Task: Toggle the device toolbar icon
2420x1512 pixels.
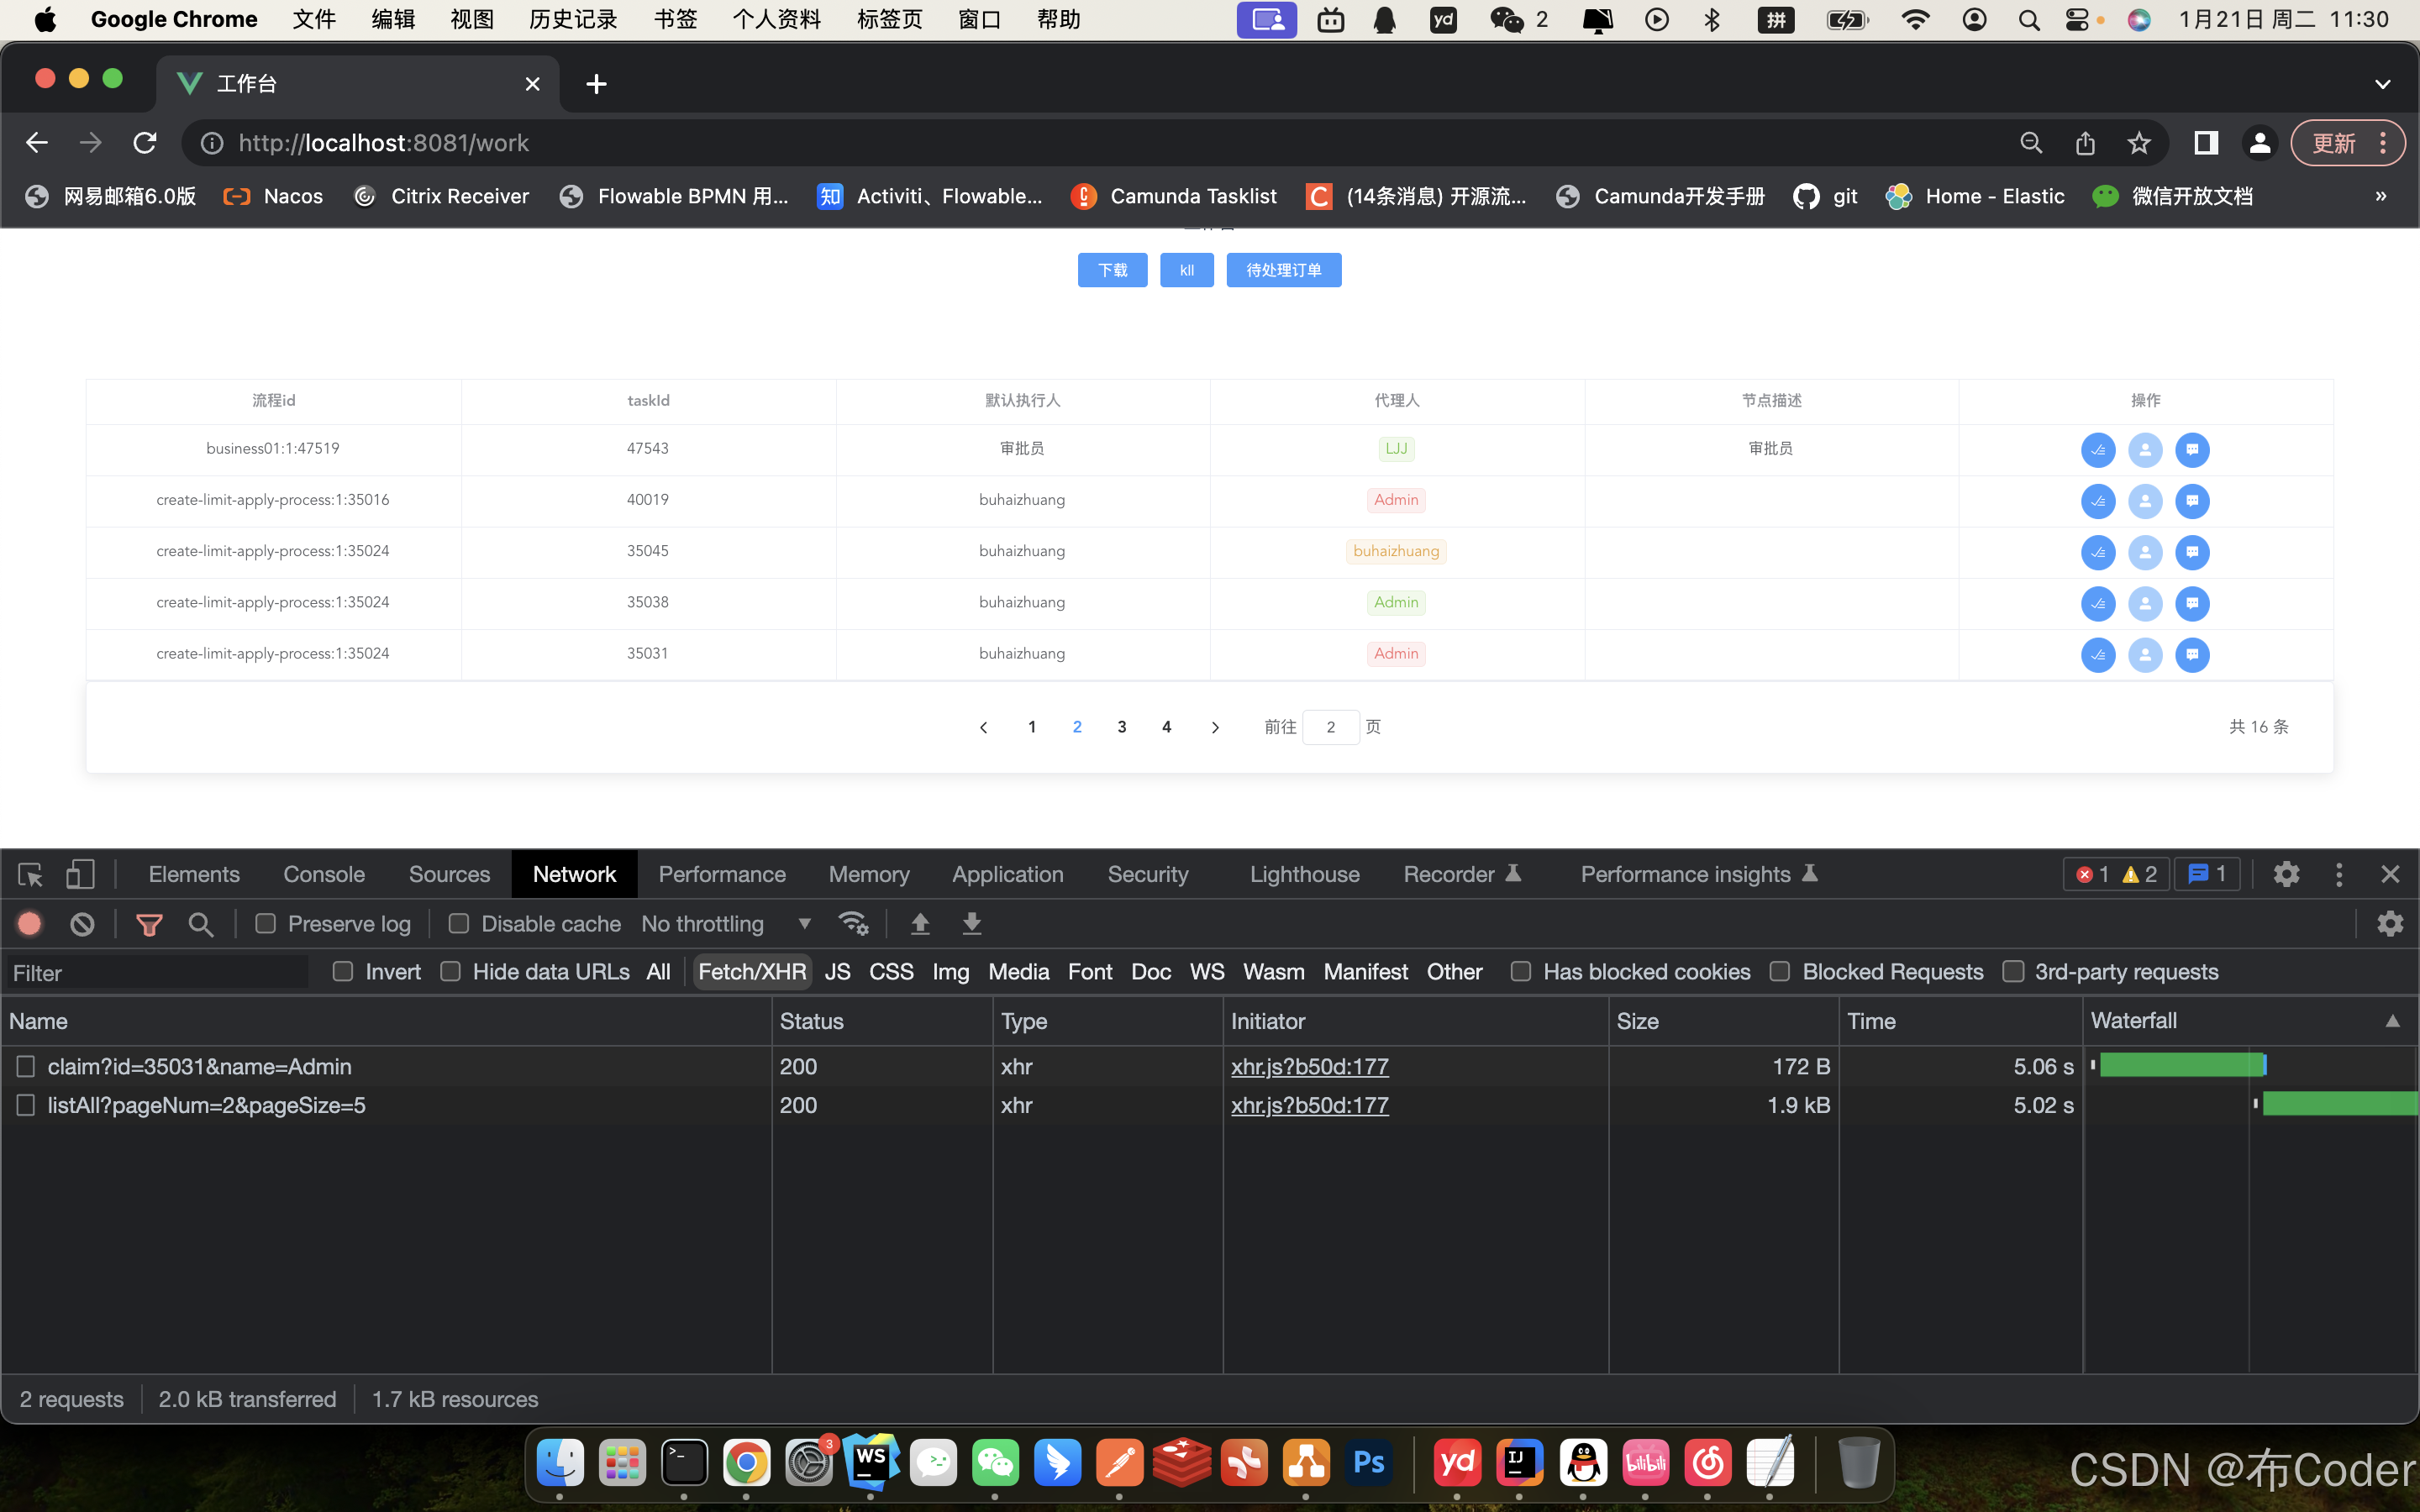Action: click(80, 875)
